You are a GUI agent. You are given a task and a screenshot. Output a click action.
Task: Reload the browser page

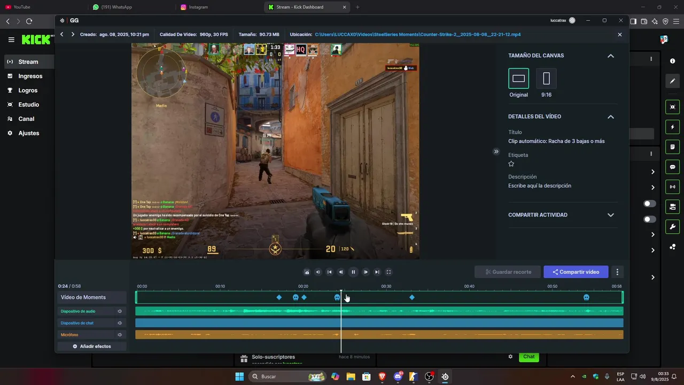coord(29,21)
